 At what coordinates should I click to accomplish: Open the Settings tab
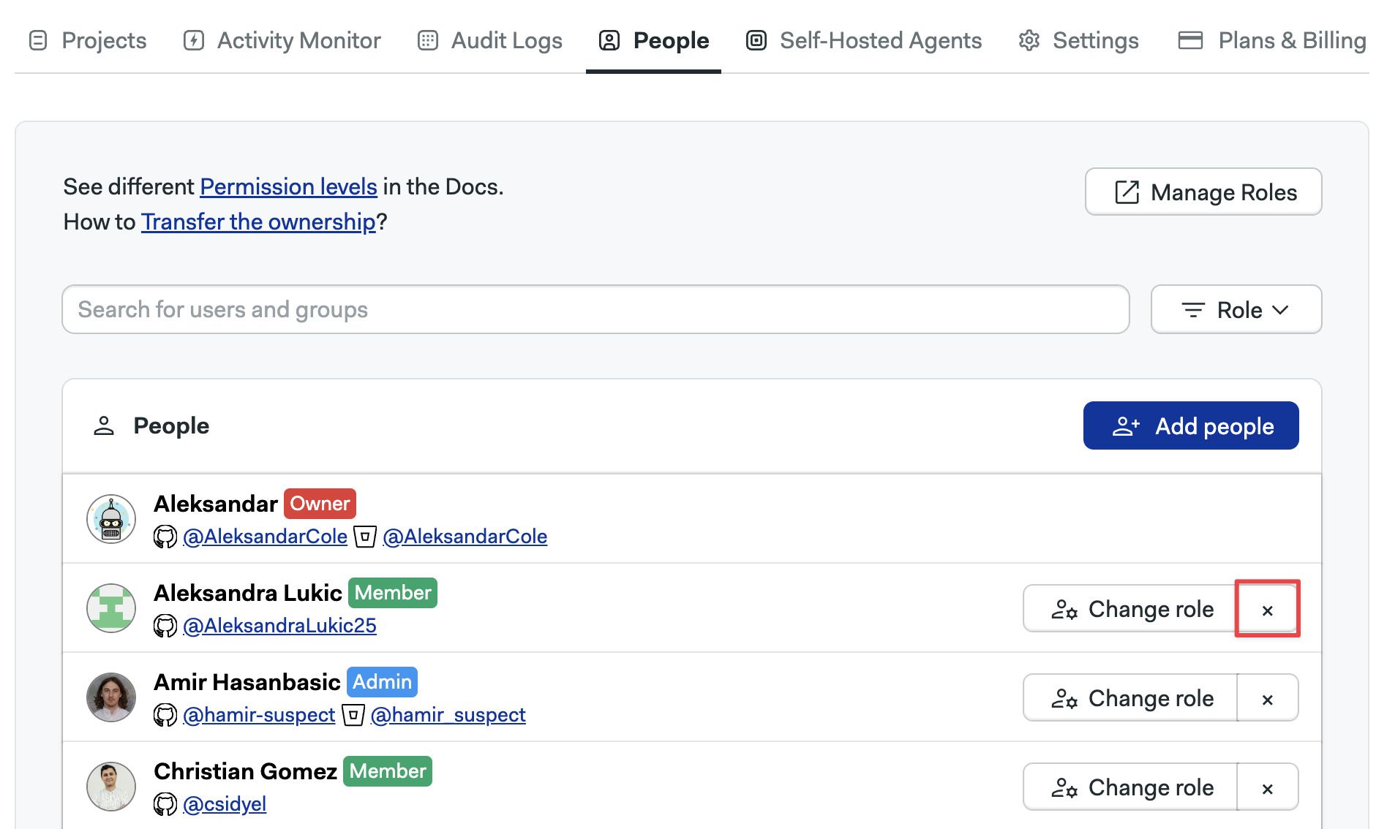(1078, 40)
